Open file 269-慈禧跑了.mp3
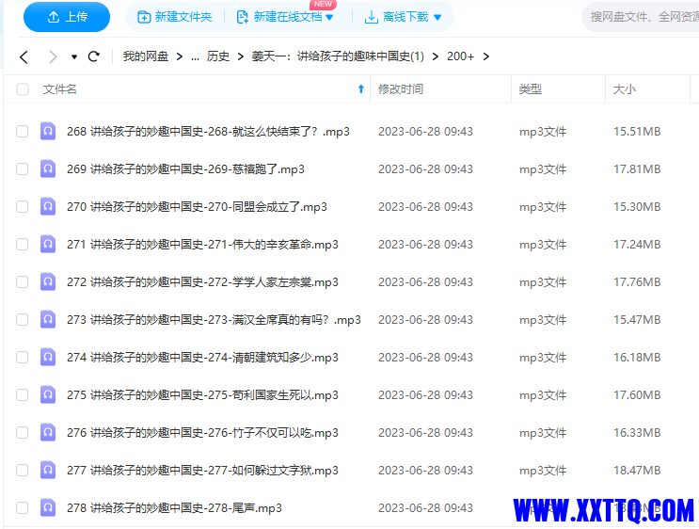Image resolution: width=699 pixels, height=529 pixels. point(185,169)
